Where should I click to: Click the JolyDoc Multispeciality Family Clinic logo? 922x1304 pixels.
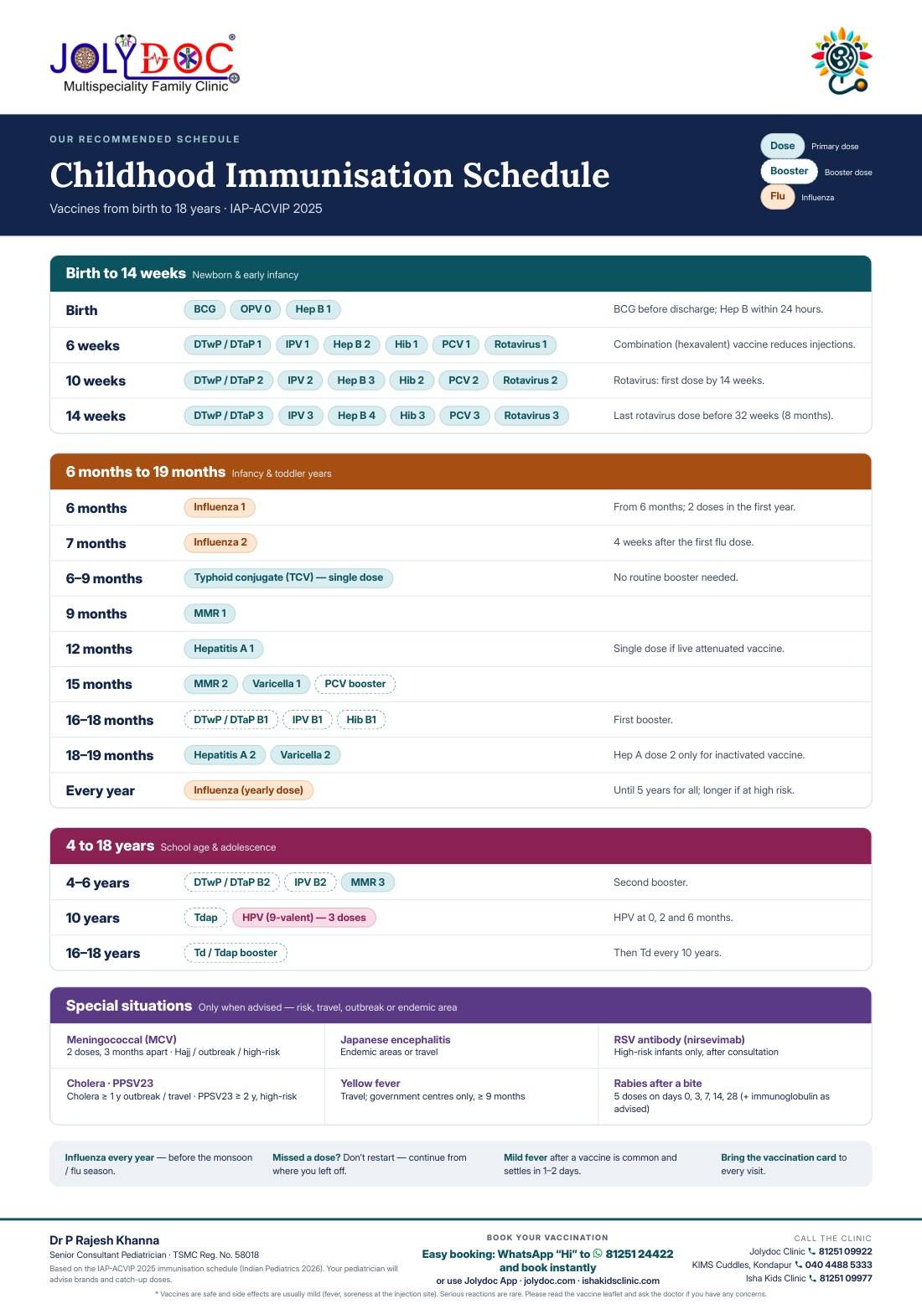click(144, 64)
